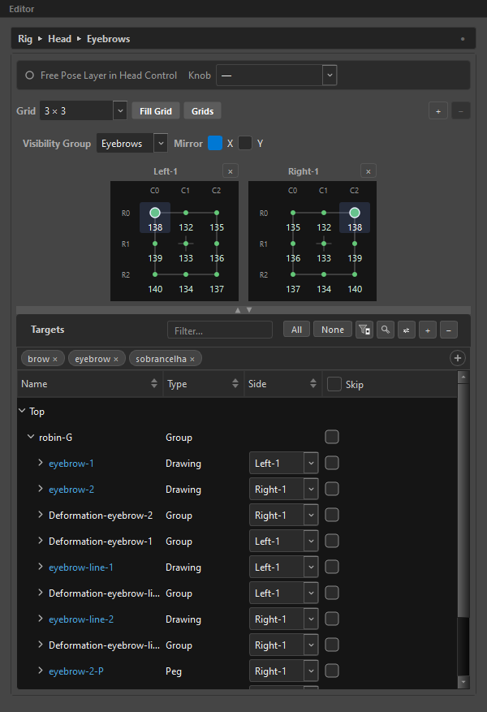Remove the sobrancelha filter tag
This screenshot has width=487, height=712.
point(192,359)
